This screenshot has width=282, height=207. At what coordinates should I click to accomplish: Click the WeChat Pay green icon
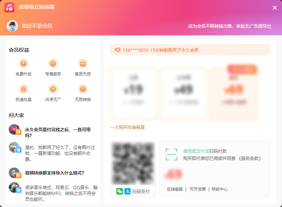[x=120, y=191]
